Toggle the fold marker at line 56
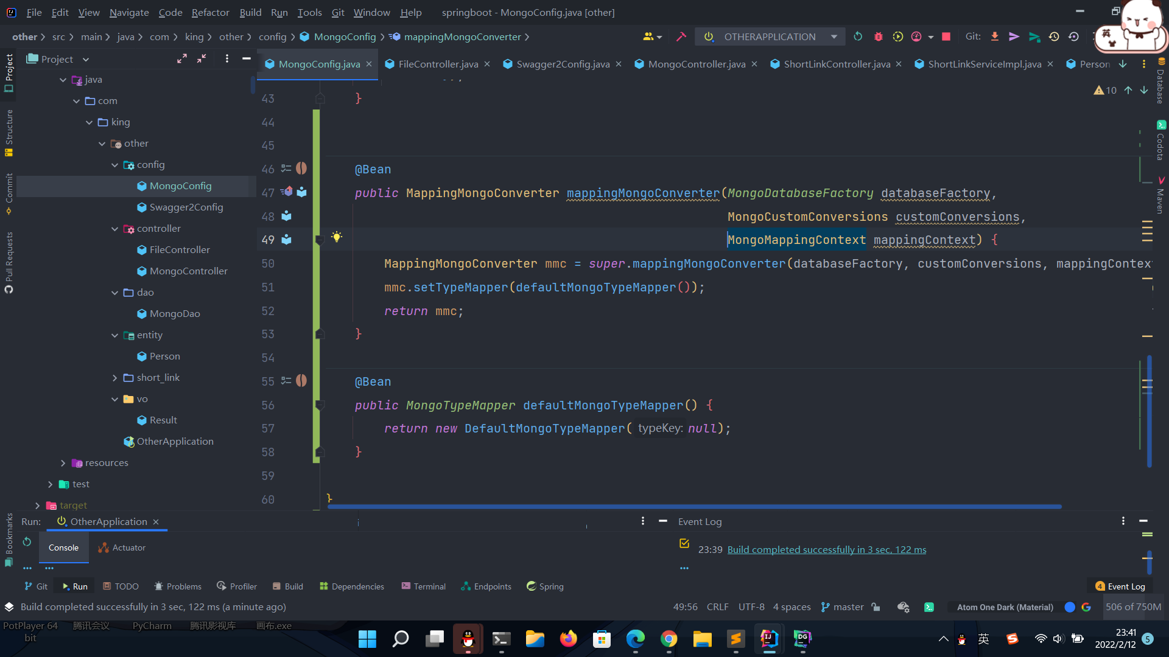Screen dimensions: 1169x657 coord(320,405)
